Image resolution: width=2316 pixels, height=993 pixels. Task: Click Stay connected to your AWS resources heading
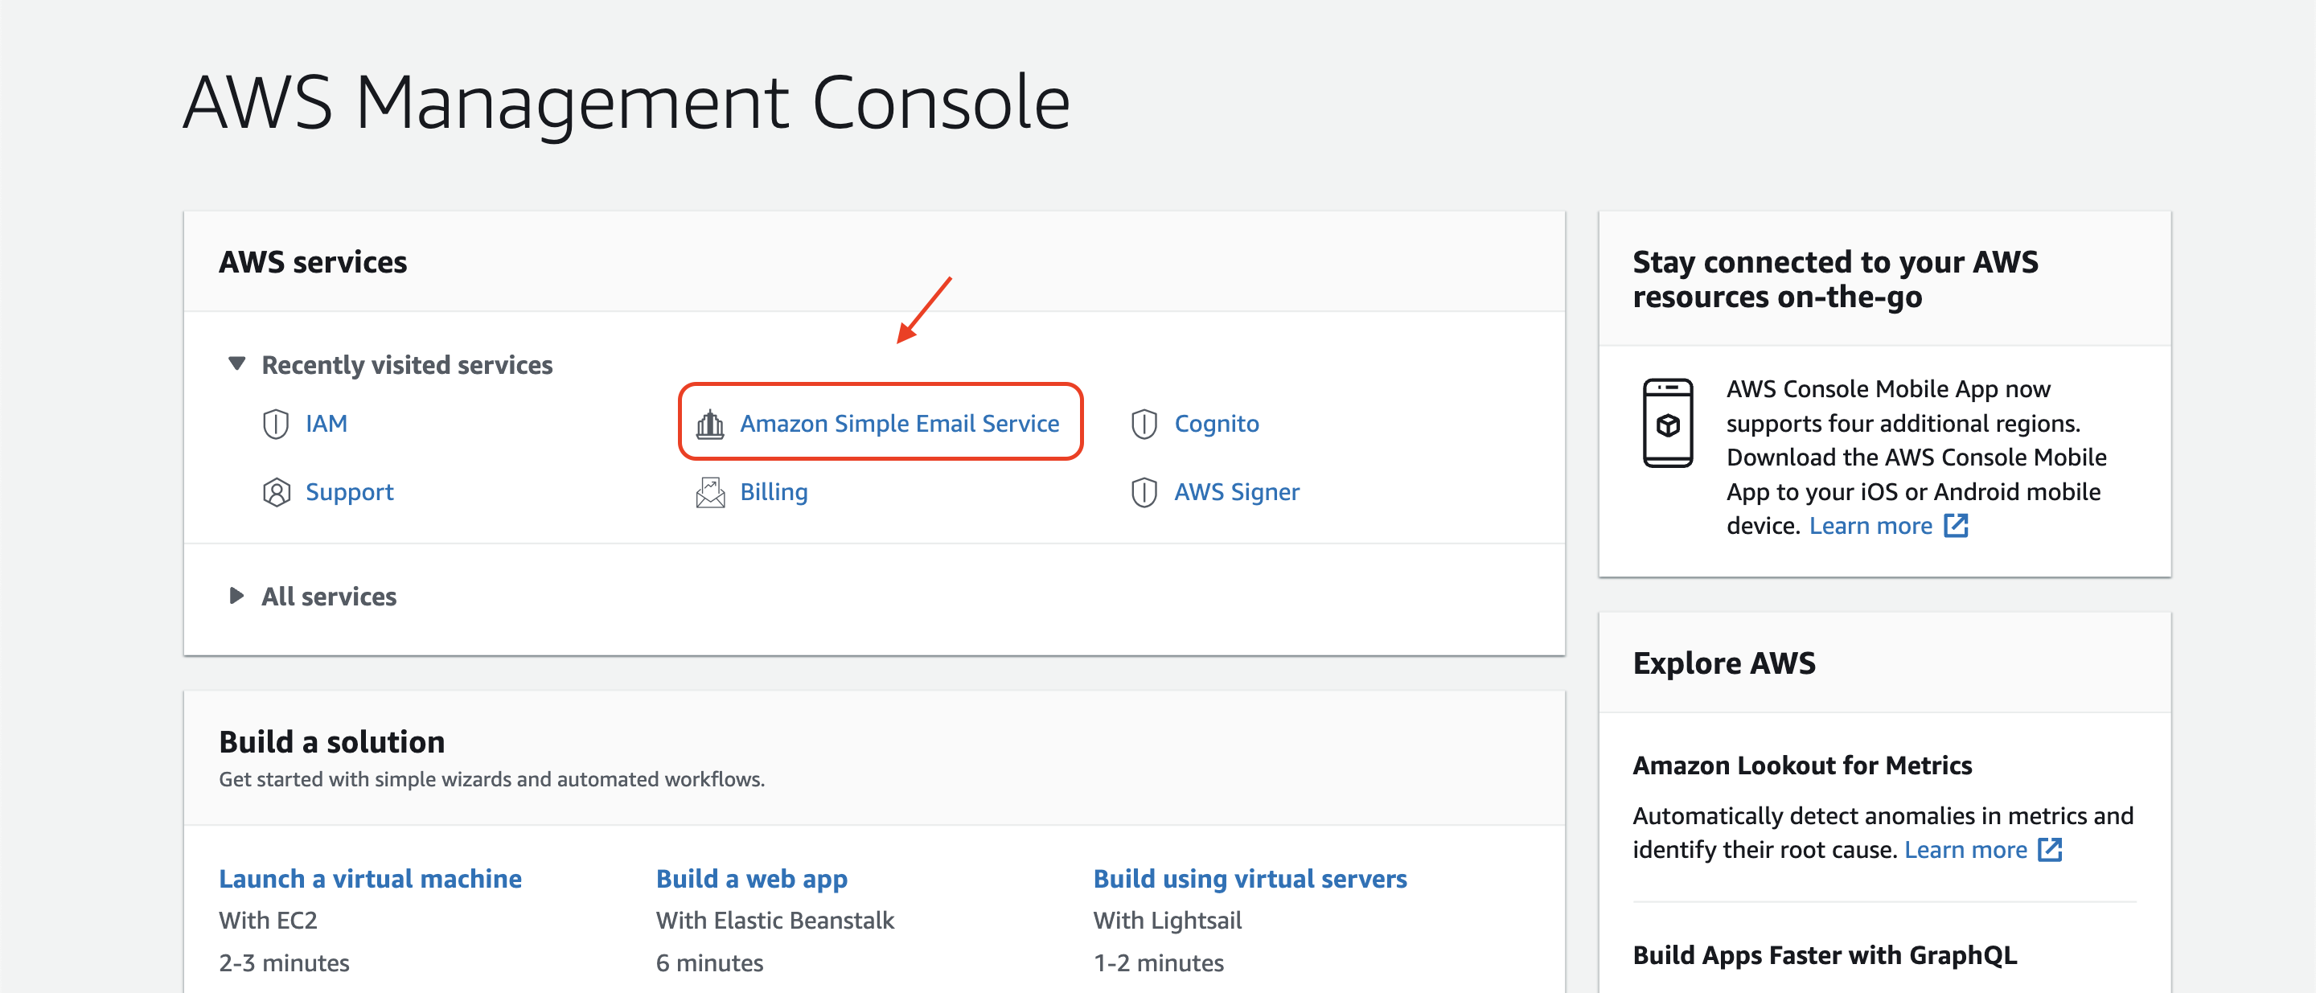pos(1835,278)
